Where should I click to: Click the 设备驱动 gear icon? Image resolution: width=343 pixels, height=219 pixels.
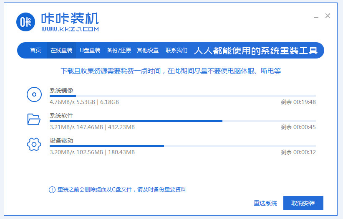pyautogui.click(x=34, y=144)
